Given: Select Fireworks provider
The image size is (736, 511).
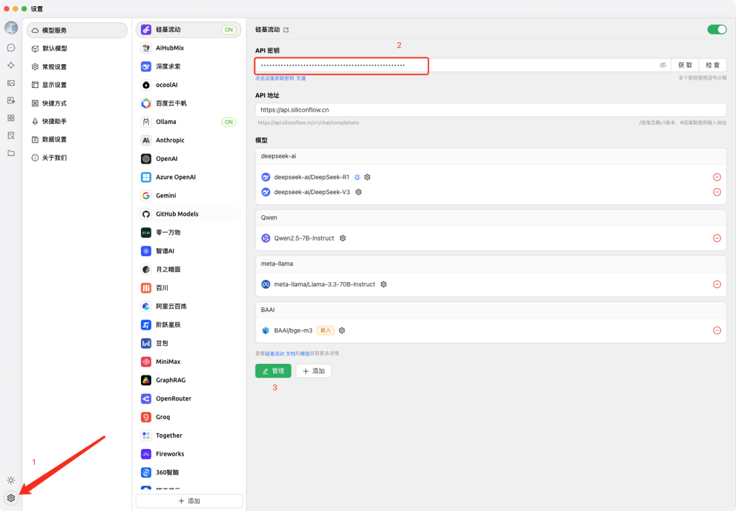Looking at the screenshot, I should tap(188, 454).
